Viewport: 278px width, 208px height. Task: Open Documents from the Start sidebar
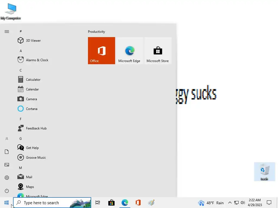click(x=7, y=152)
